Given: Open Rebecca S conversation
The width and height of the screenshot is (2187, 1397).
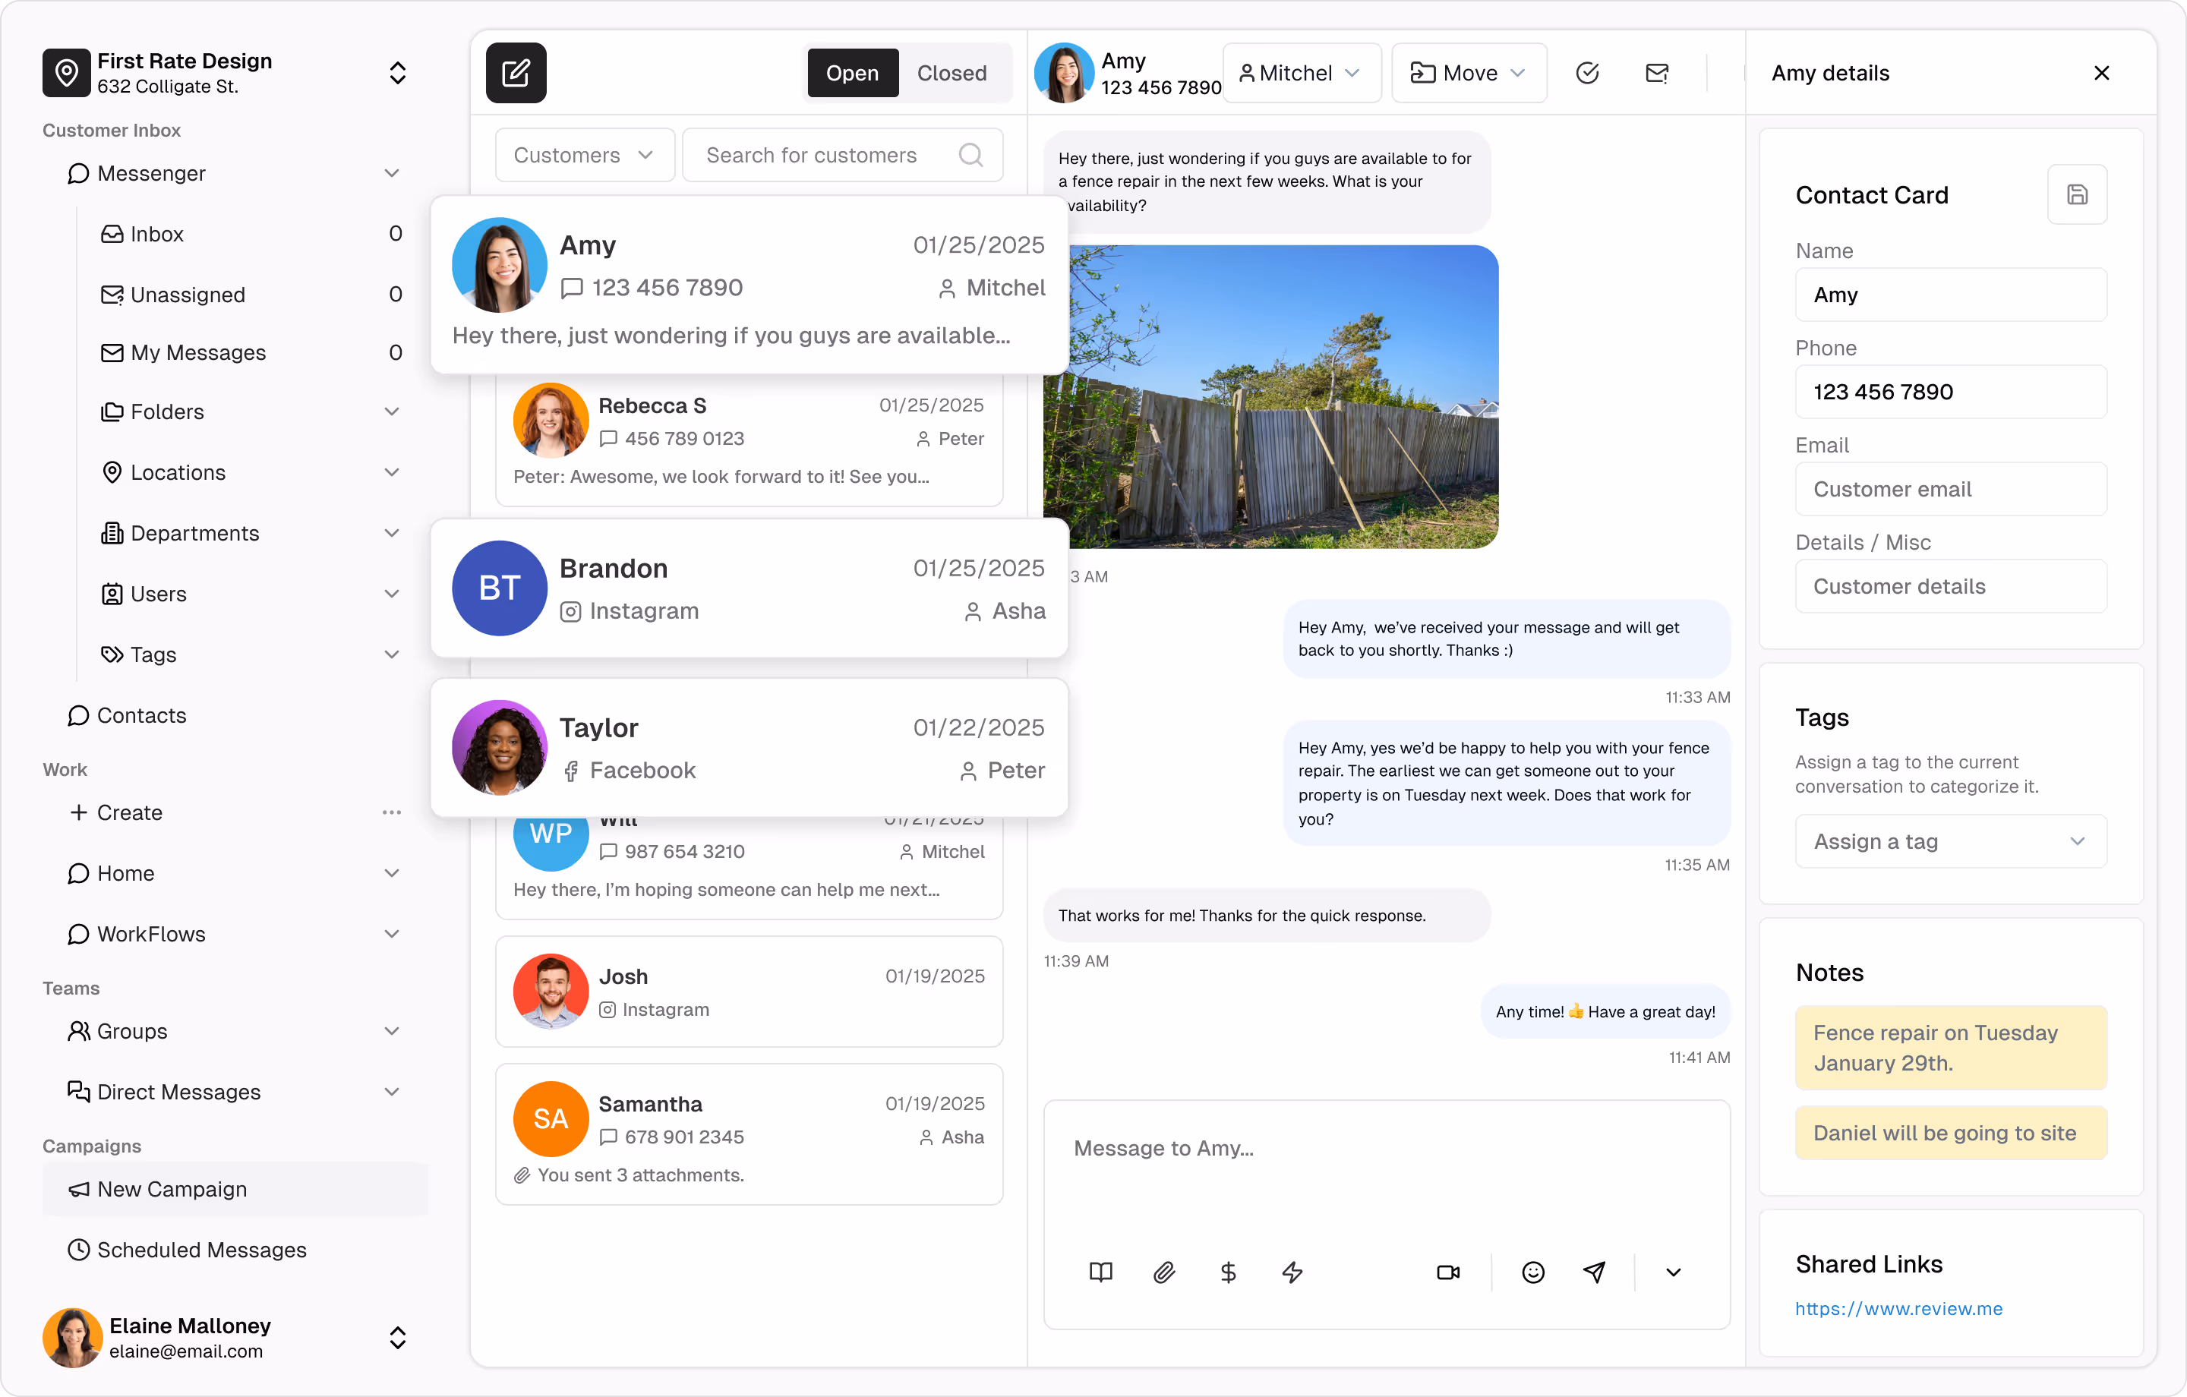Looking at the screenshot, I should tap(749, 441).
